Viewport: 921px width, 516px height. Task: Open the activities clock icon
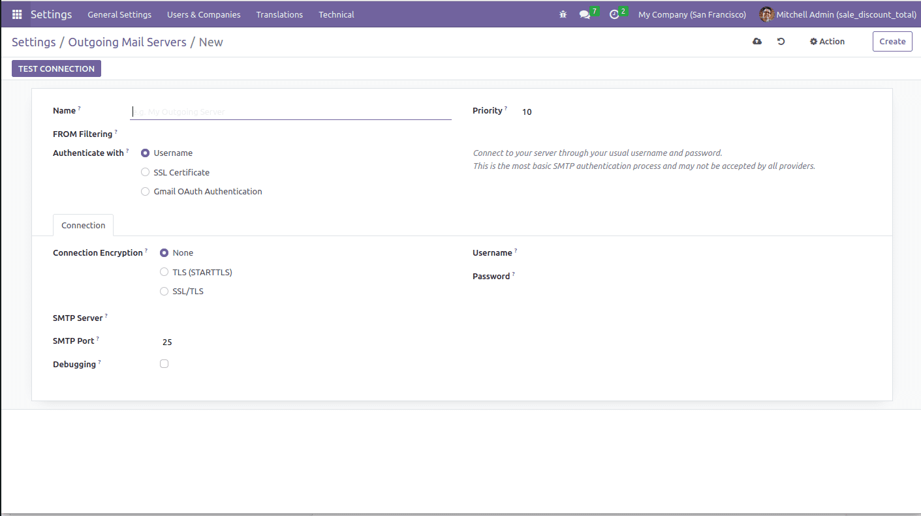pyautogui.click(x=614, y=14)
